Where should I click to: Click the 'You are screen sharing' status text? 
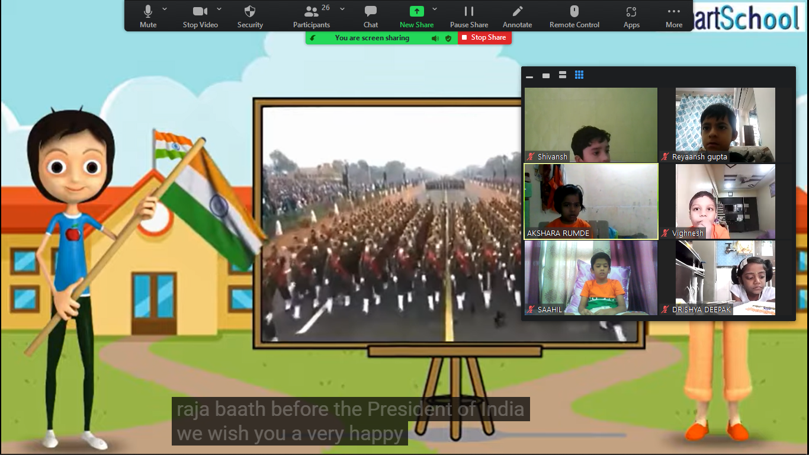[372, 38]
